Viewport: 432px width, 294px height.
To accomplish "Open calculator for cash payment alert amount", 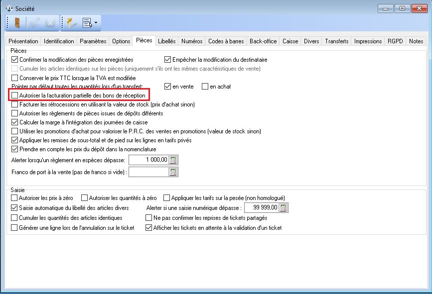I will 173,160.
